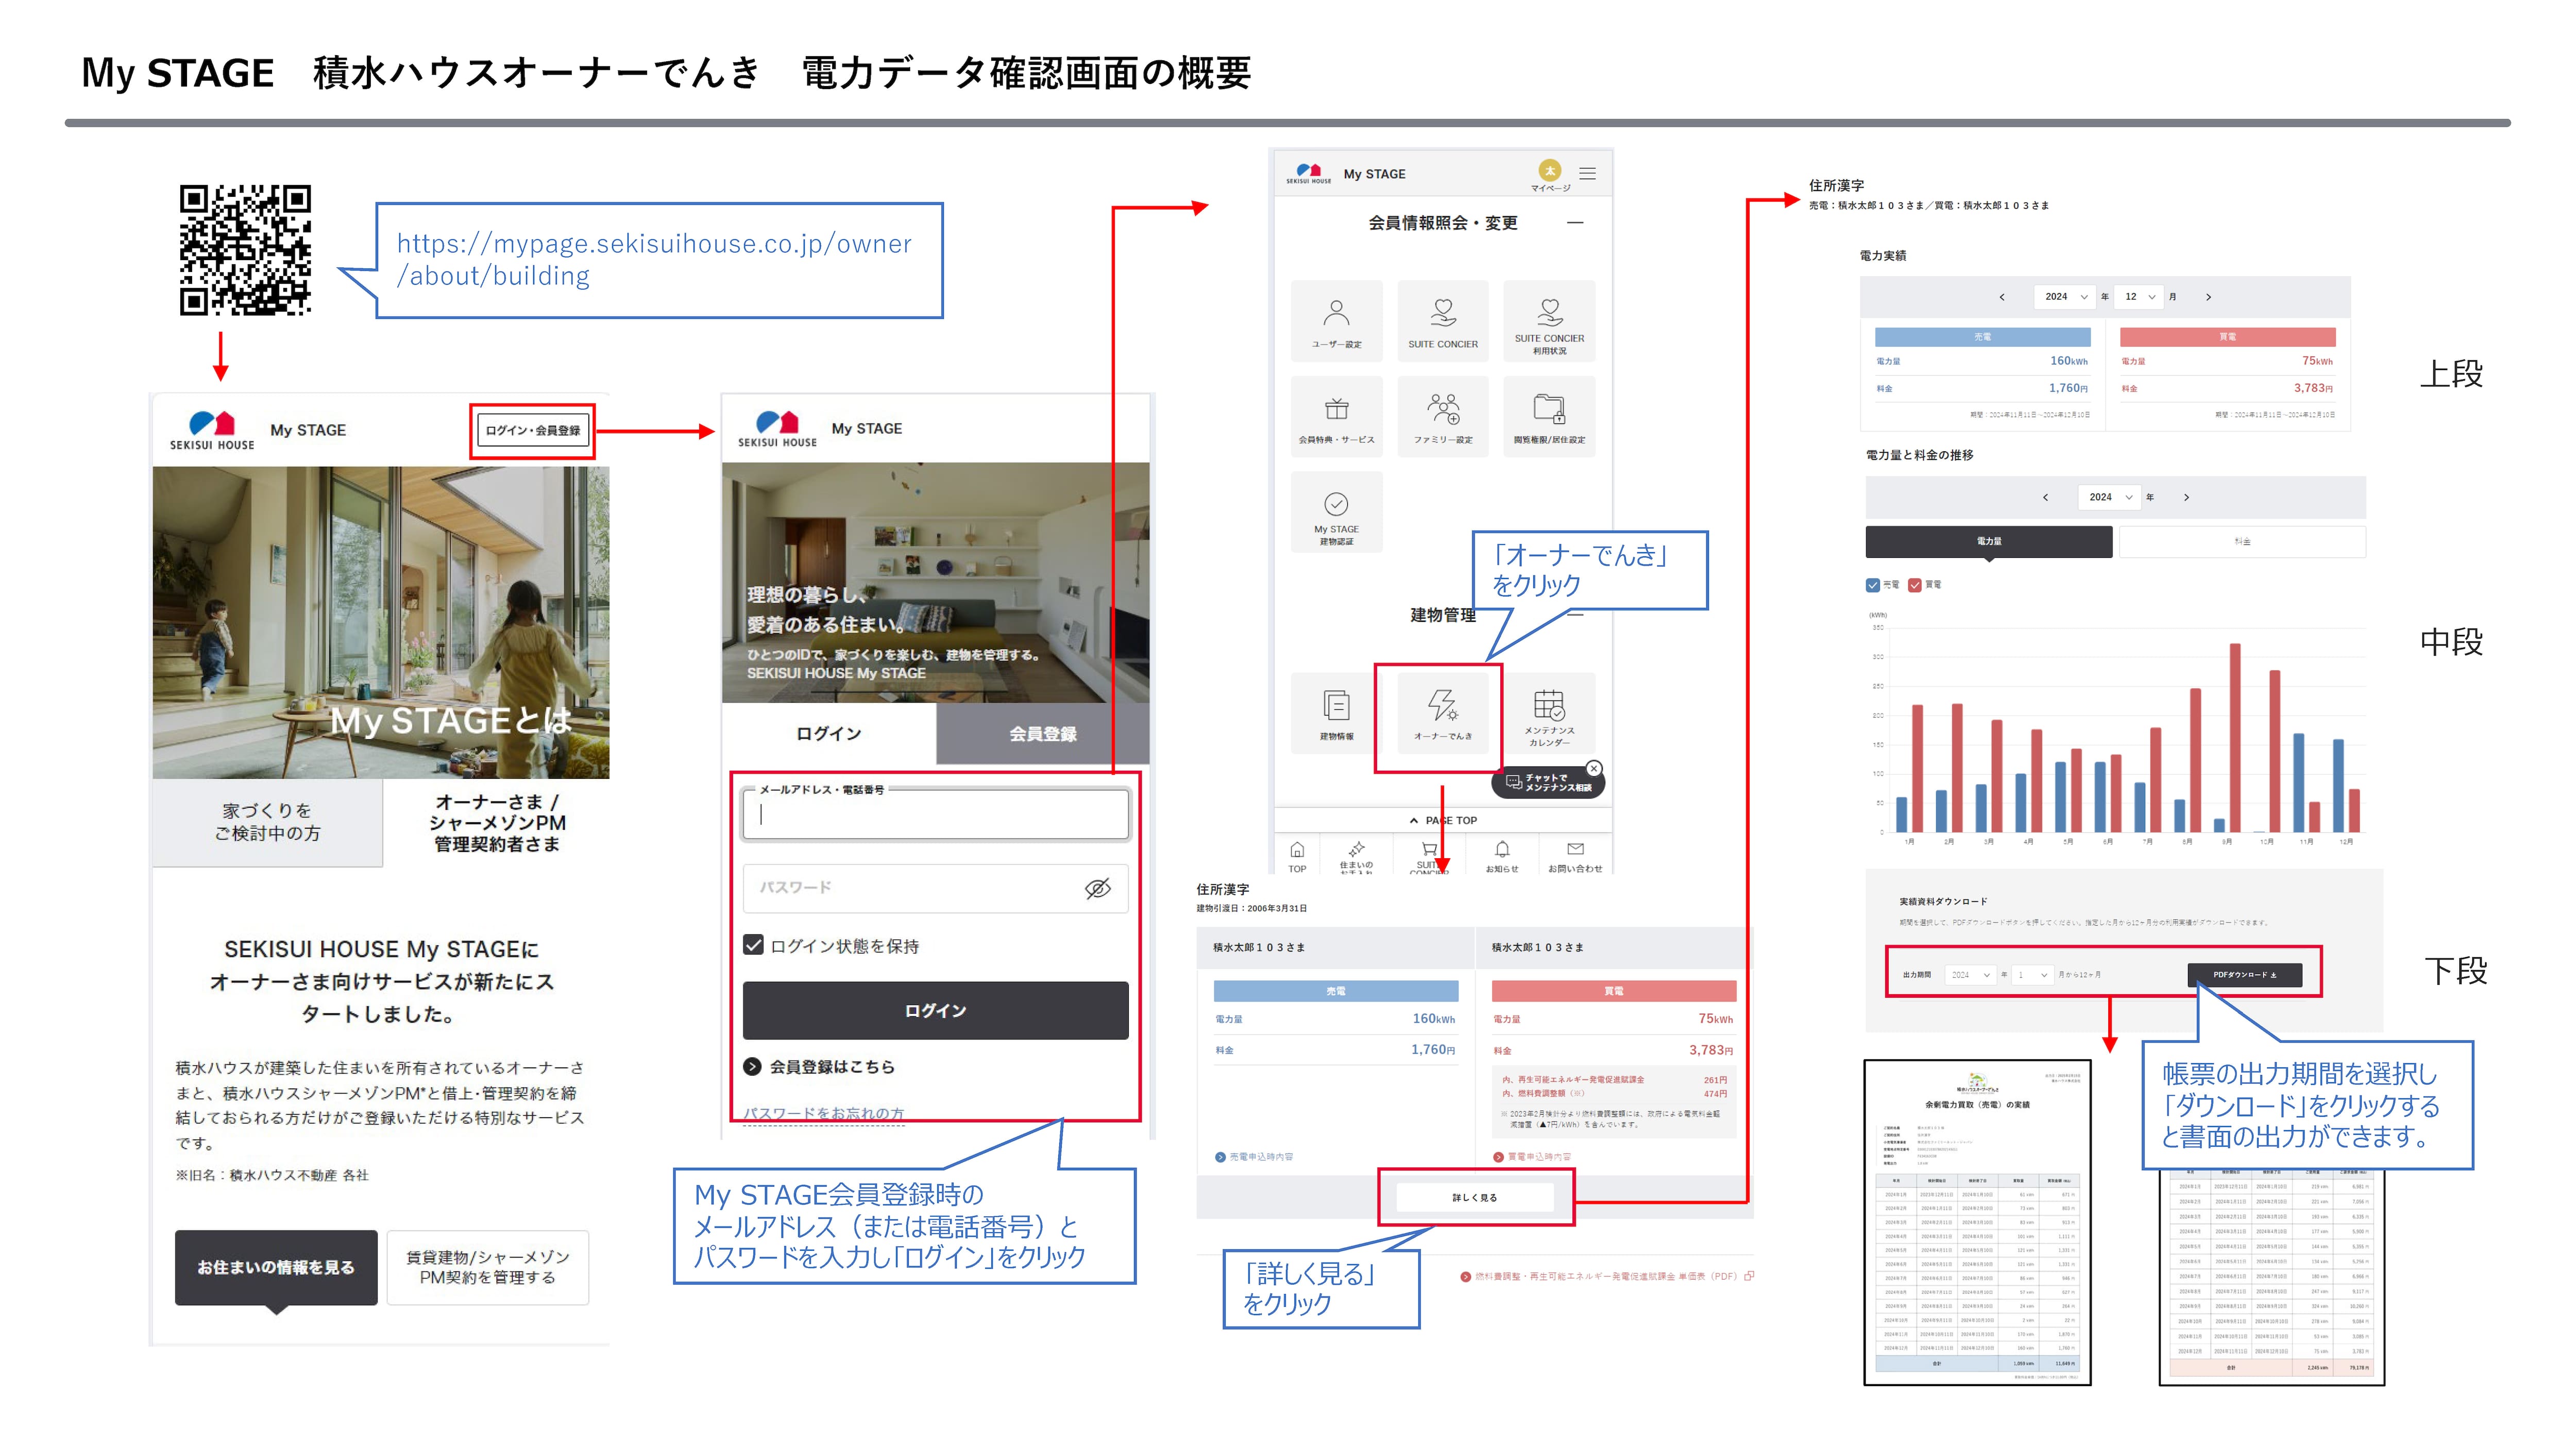Click the メールアドレス・電話番号 input field
The height and width of the screenshot is (1449, 2576).
click(x=935, y=816)
